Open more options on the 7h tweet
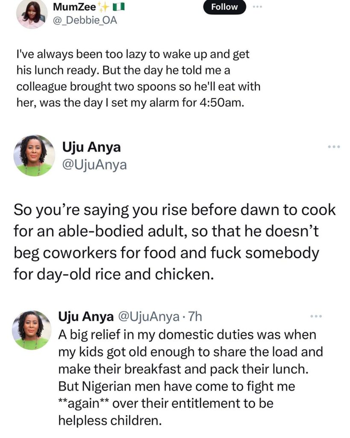Screen dimensions: 350x438 tap(315, 317)
